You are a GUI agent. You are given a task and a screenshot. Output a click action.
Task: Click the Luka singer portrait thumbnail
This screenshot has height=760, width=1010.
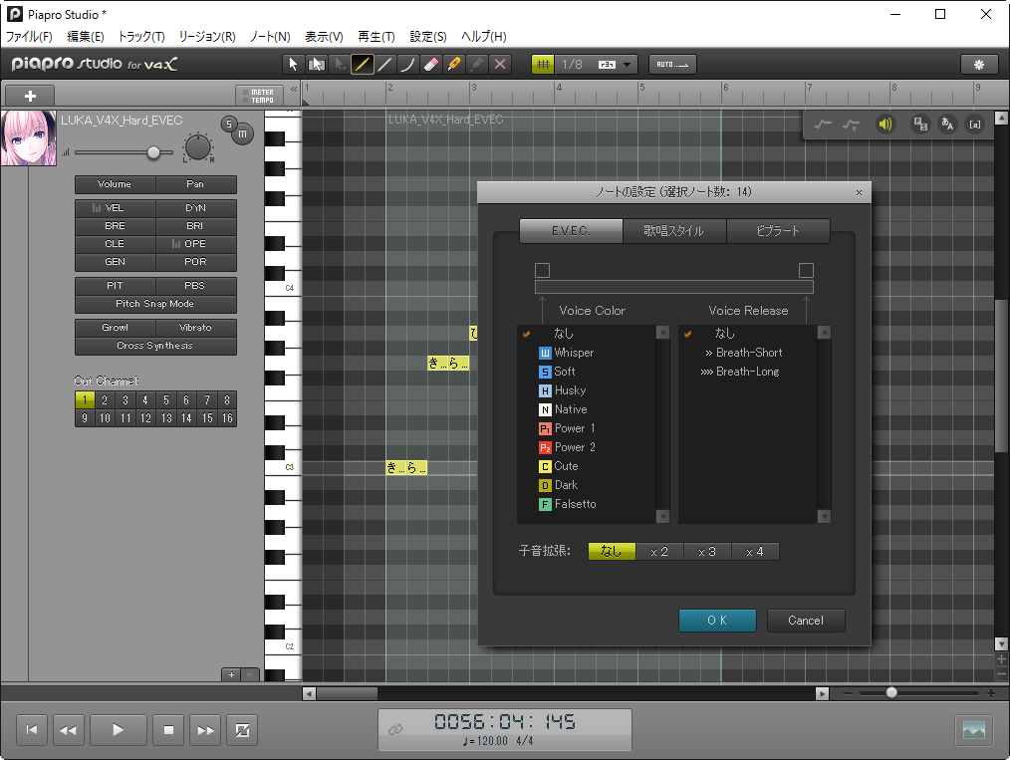point(29,137)
